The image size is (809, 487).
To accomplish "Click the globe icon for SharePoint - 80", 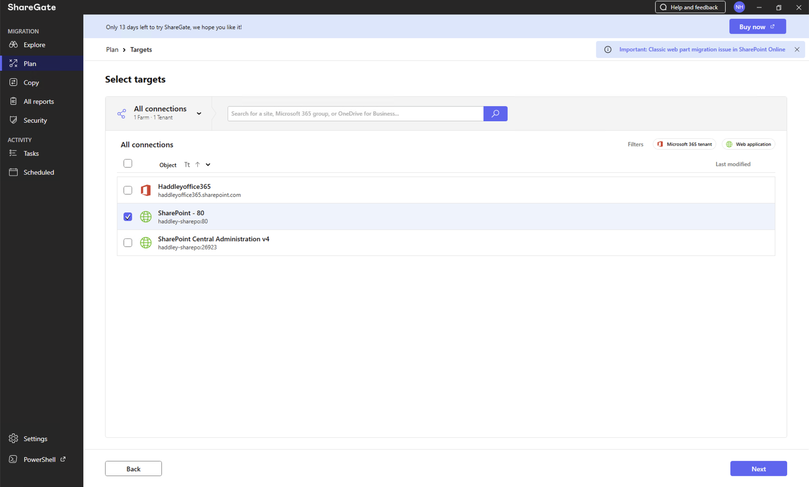I will (146, 217).
